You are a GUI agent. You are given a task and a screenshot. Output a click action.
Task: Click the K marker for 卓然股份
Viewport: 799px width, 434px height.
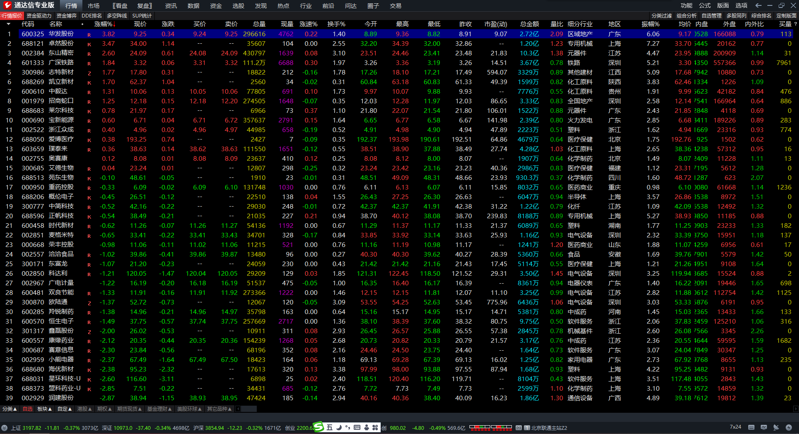click(x=89, y=44)
